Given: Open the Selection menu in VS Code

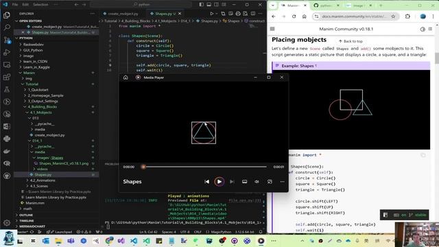Looking at the screenshot, I should (40, 5).
